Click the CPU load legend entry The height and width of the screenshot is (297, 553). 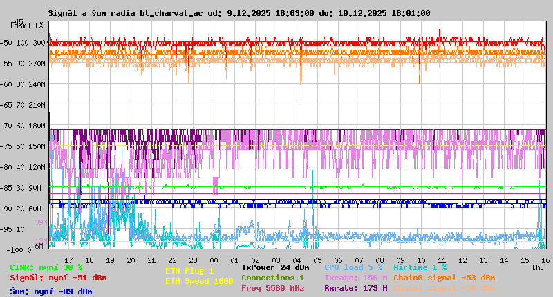353,267
